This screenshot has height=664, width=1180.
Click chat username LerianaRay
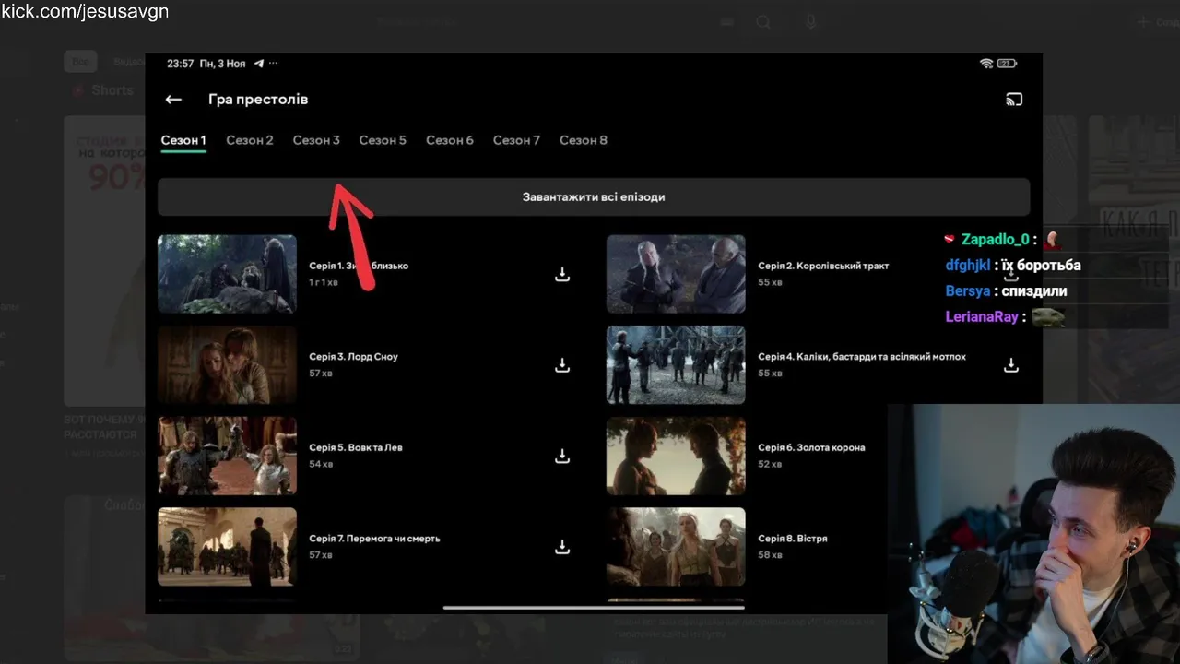[x=982, y=317]
